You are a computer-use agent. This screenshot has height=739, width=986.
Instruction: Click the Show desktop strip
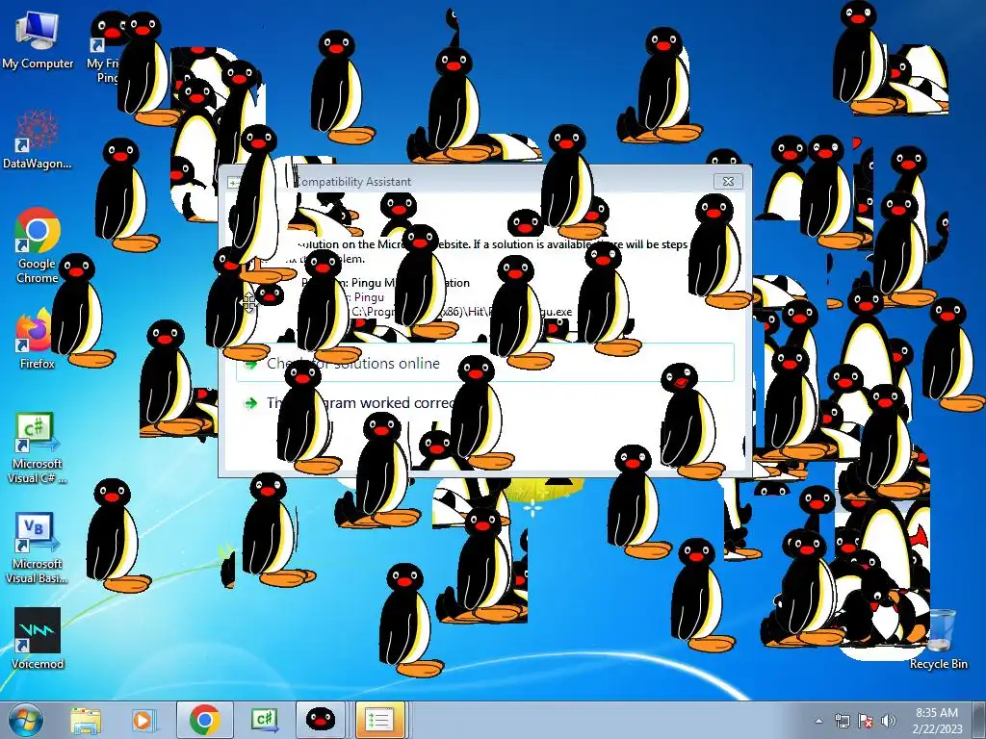981,720
